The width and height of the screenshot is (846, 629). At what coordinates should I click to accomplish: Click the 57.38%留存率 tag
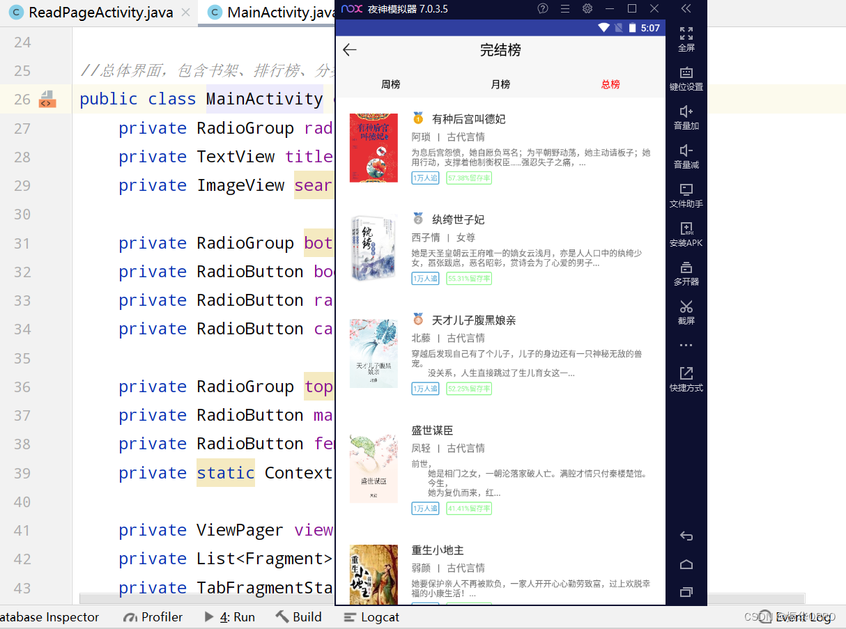coord(469,178)
